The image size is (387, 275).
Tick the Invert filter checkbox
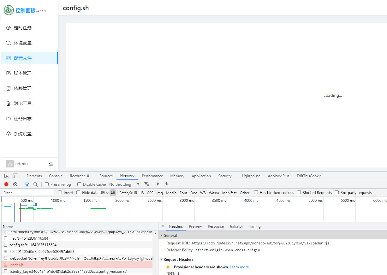[60, 192]
